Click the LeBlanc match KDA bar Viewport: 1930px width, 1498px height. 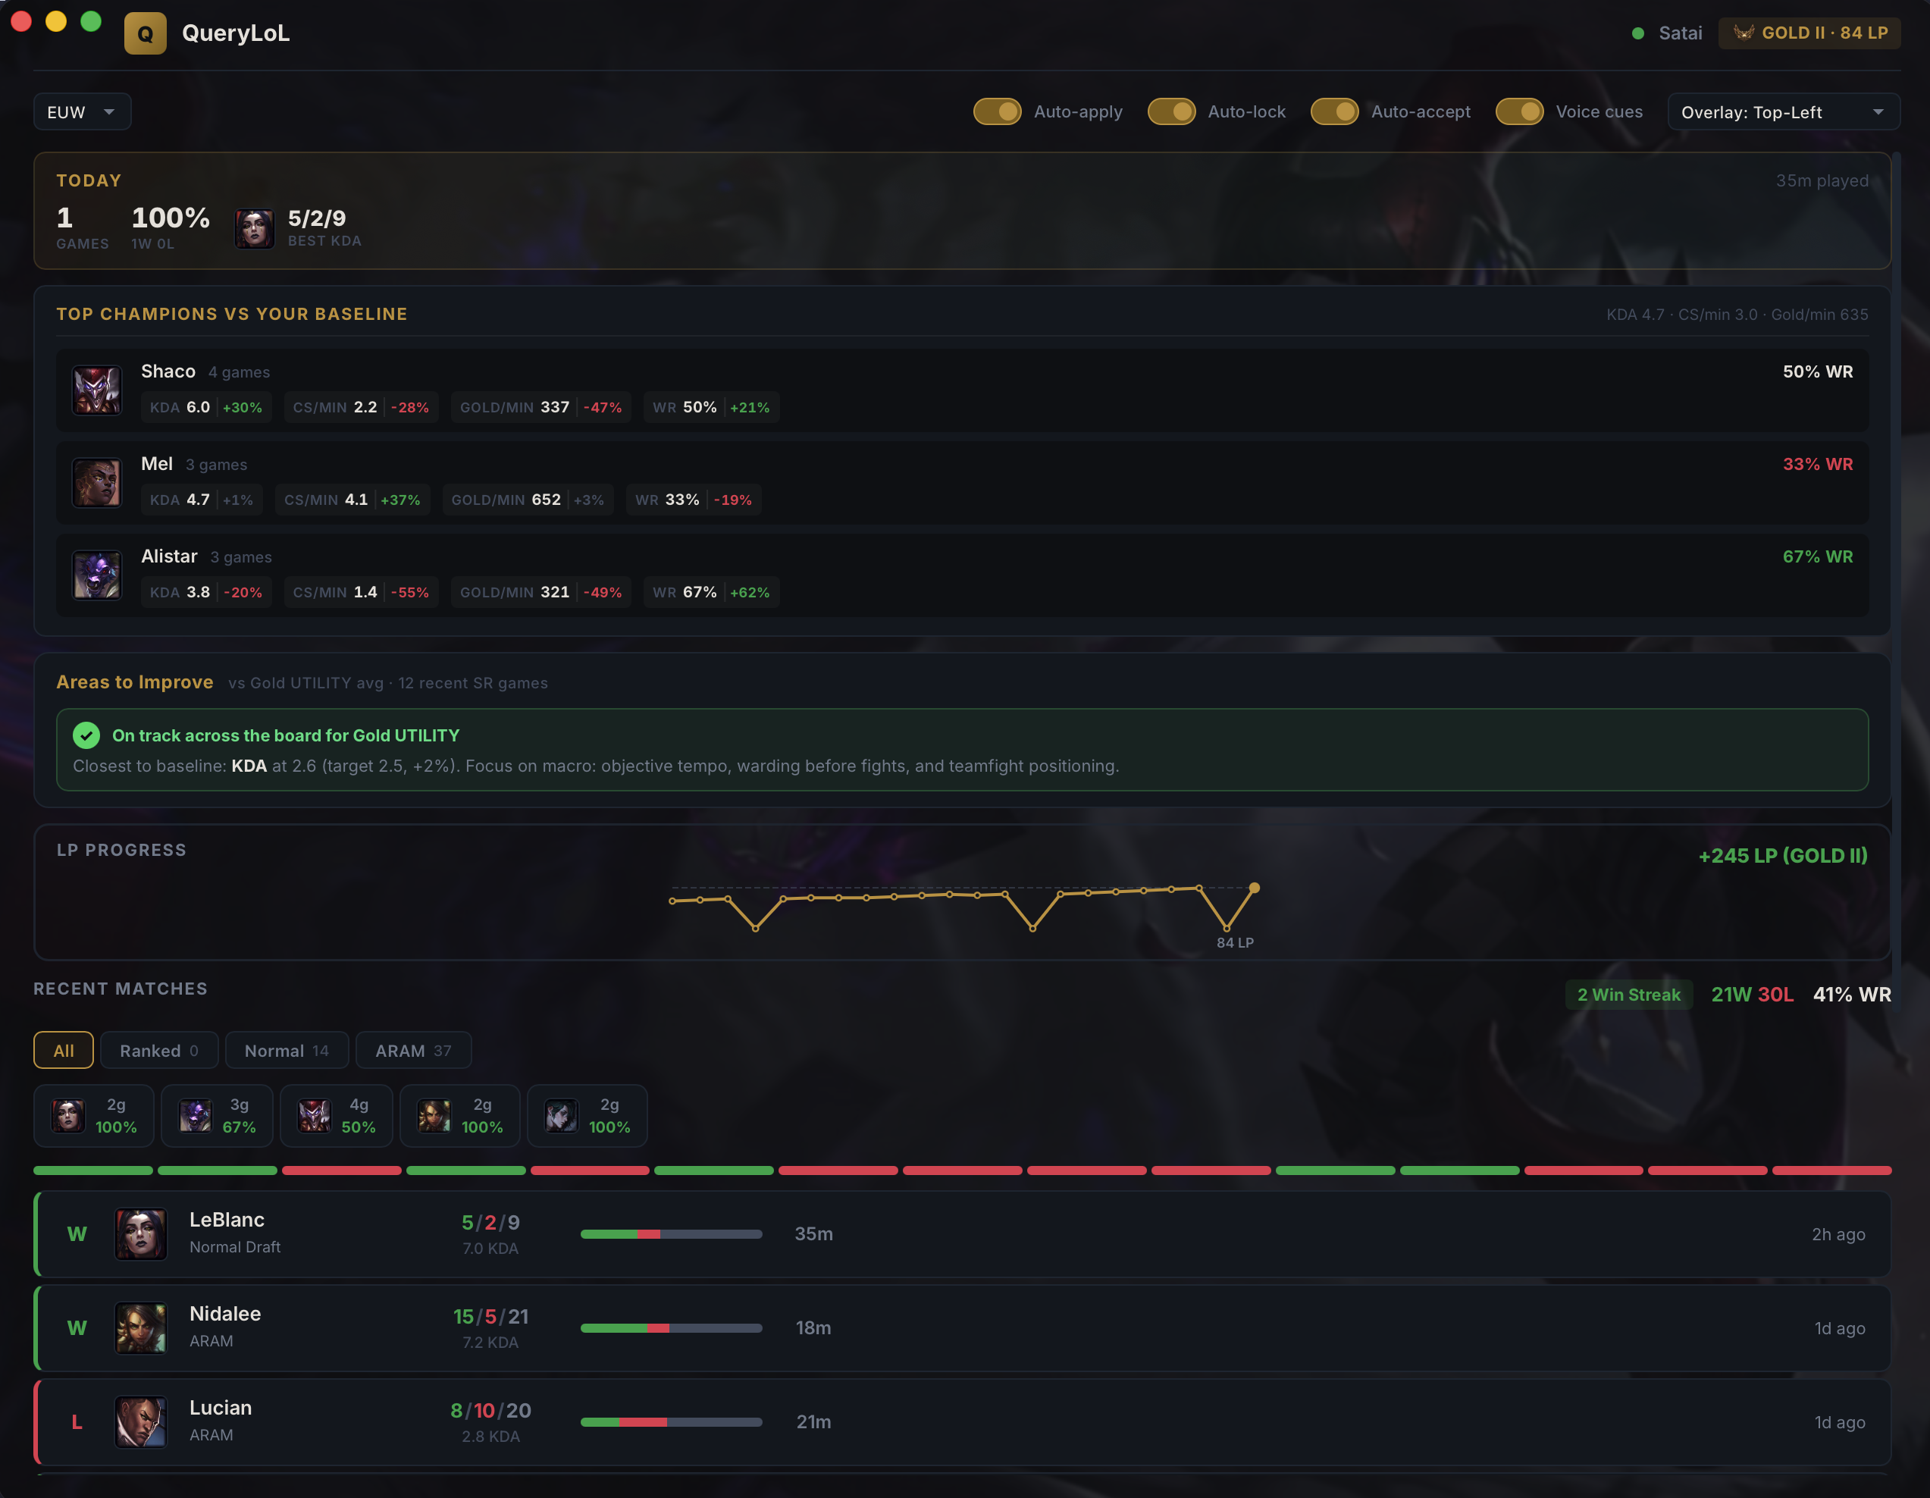(x=671, y=1233)
